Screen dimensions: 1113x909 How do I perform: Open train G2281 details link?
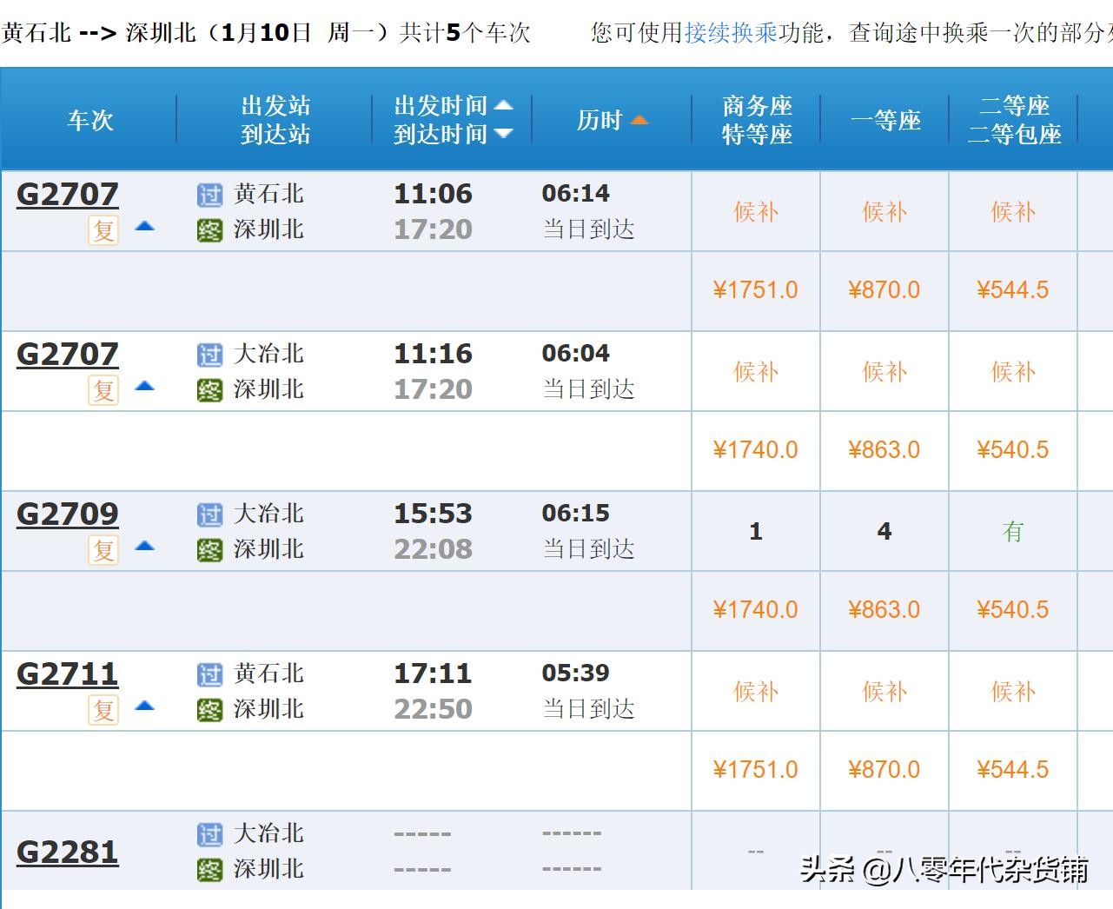[67, 852]
